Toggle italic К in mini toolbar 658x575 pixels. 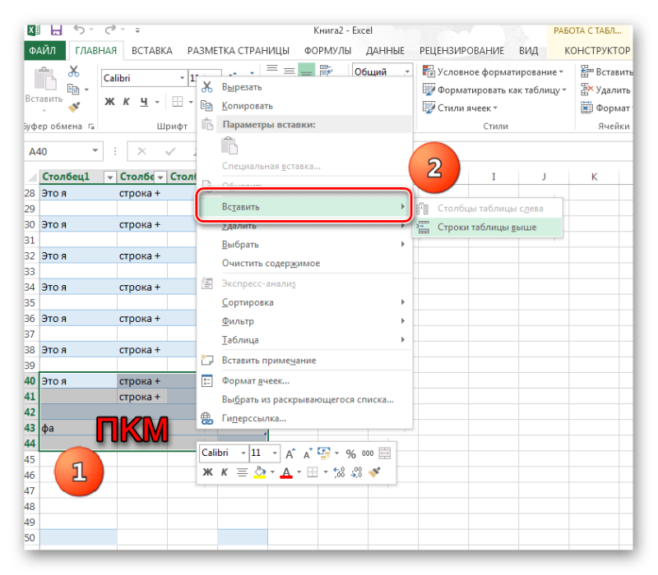225,472
